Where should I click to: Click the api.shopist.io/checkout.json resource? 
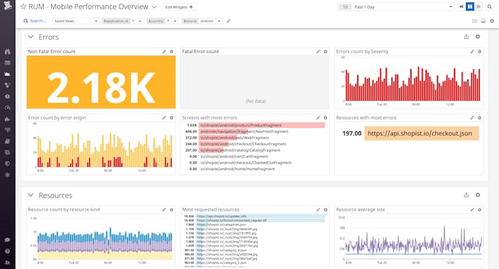pyautogui.click(x=421, y=134)
